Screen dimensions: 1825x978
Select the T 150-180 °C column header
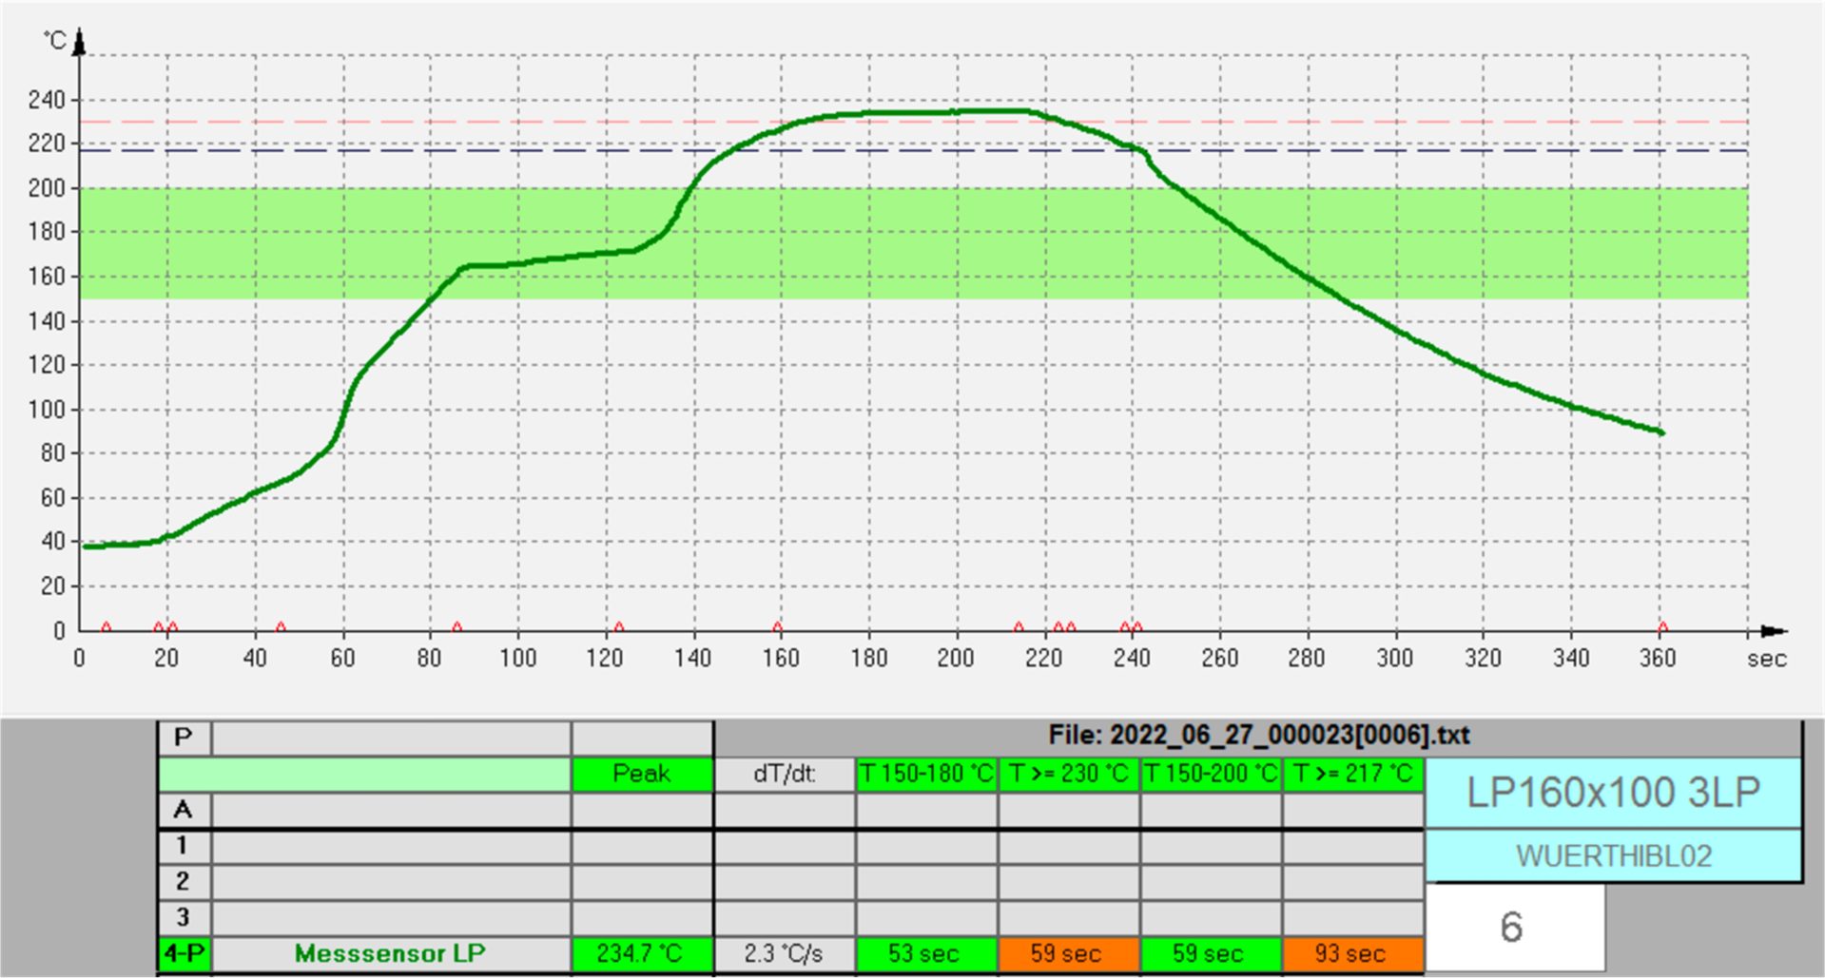(925, 775)
